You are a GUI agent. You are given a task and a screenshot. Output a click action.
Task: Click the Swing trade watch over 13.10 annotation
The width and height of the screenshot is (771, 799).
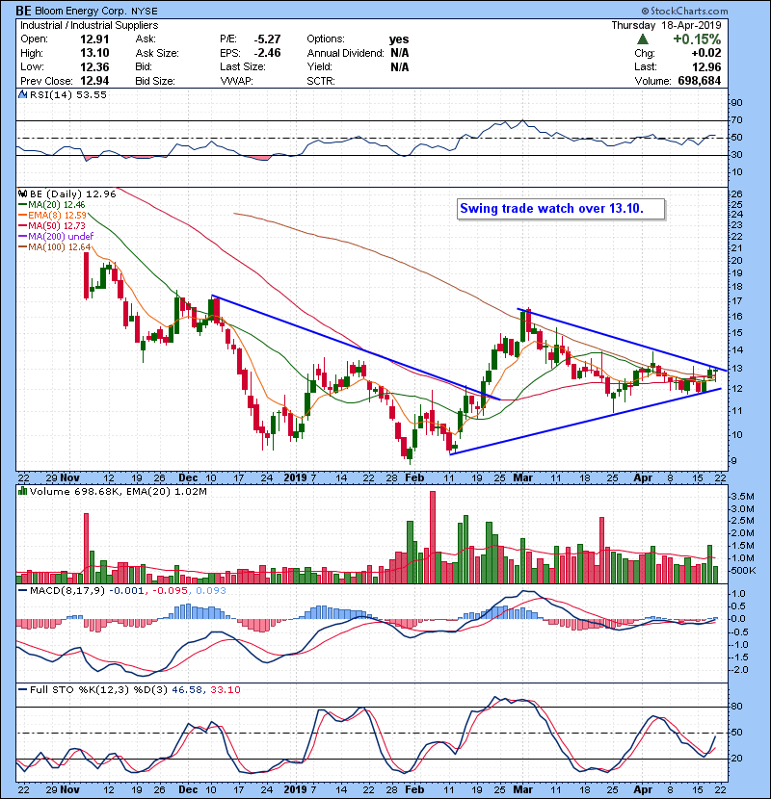tap(561, 209)
